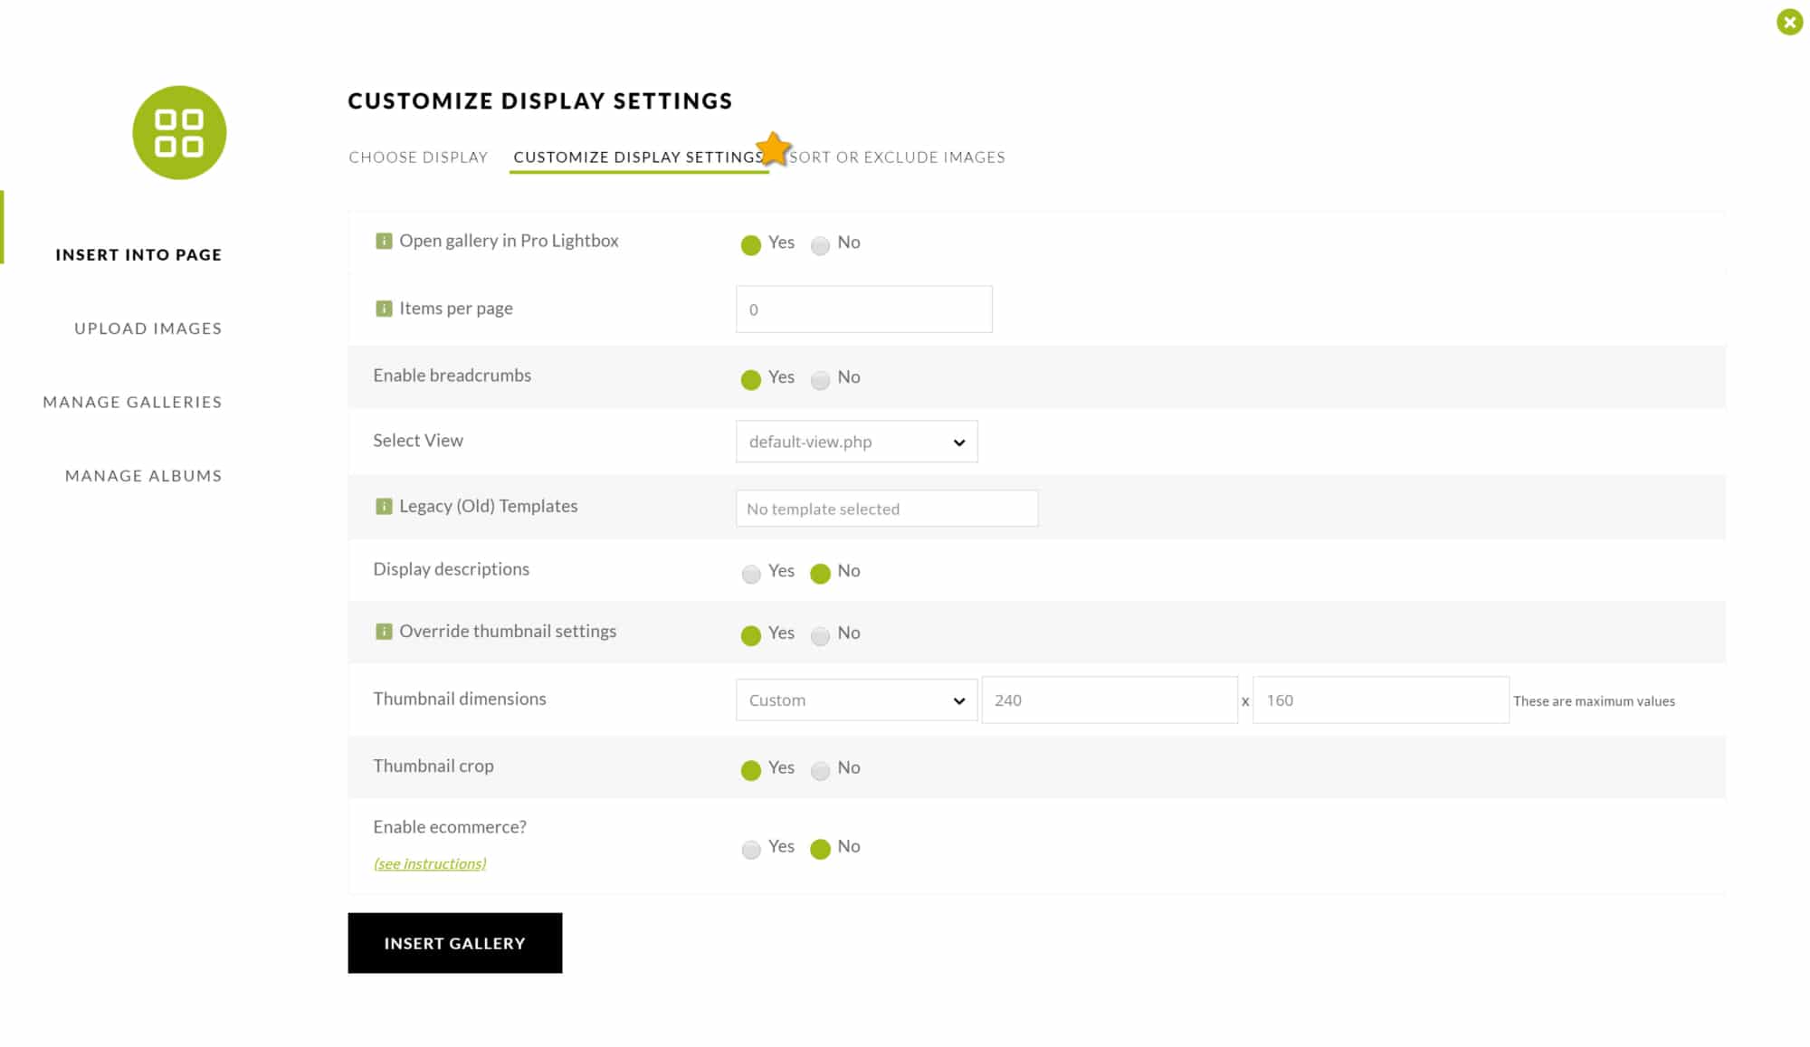This screenshot has height=1047, width=1810.
Task: Click the Items per page input field
Action: coord(863,309)
